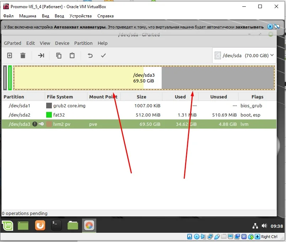Click the mouse integration indicator

(x=250, y=237)
